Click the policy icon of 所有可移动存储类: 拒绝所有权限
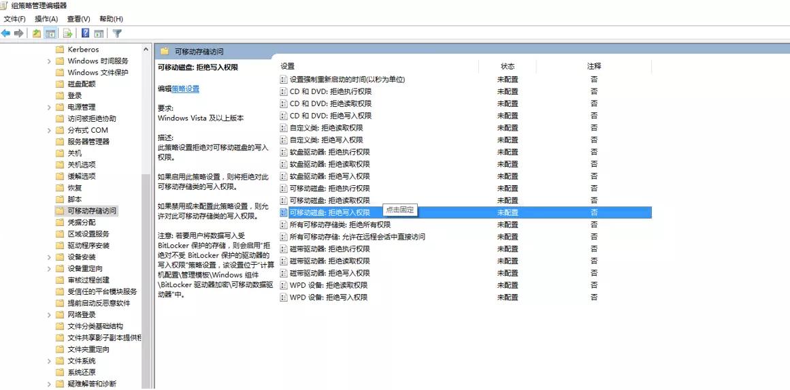Viewport: 790px width, 390px height. click(x=284, y=225)
